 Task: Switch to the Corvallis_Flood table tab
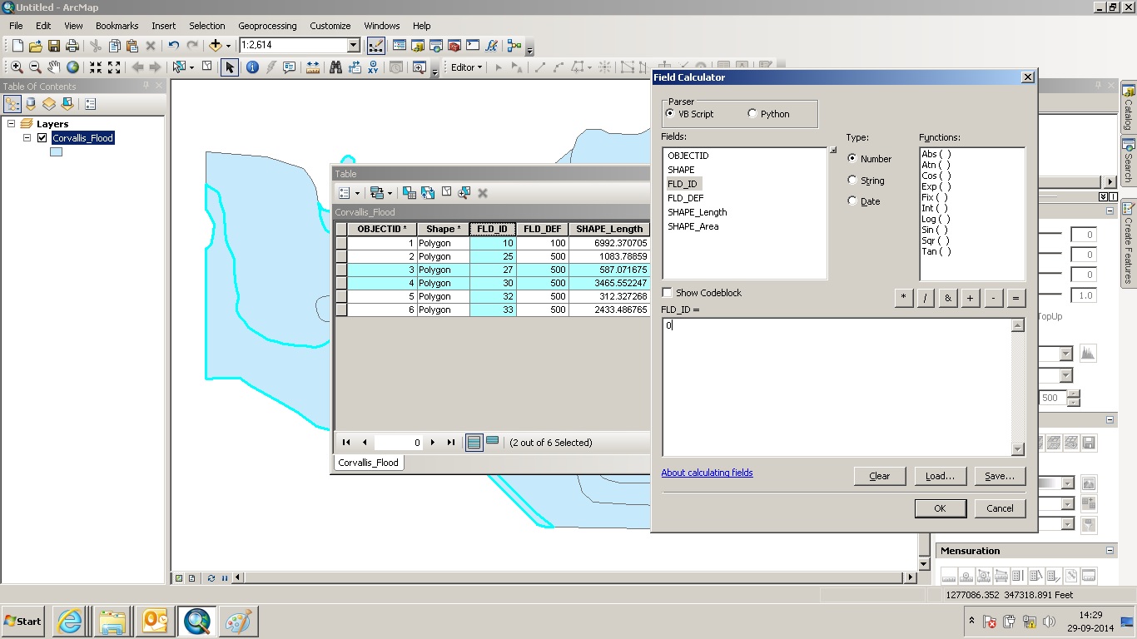pos(369,463)
